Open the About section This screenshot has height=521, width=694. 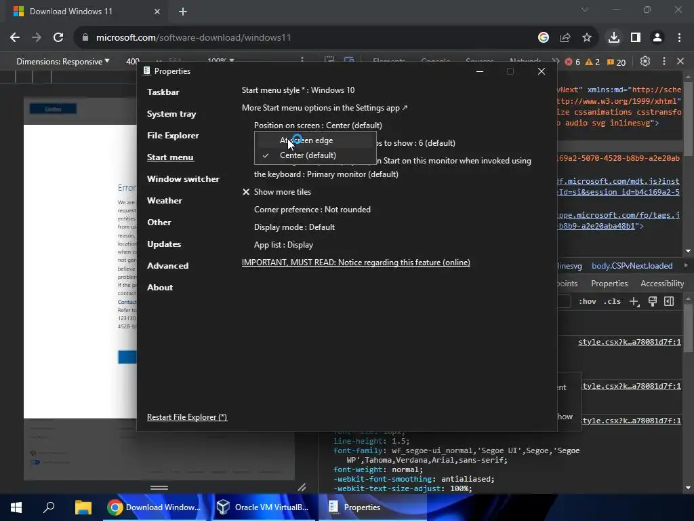point(160,288)
